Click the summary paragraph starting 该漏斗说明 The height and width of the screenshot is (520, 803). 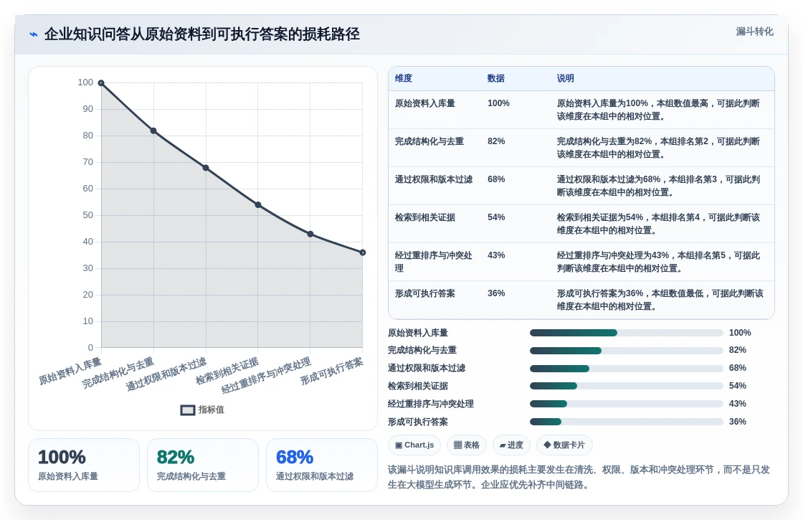[579, 477]
